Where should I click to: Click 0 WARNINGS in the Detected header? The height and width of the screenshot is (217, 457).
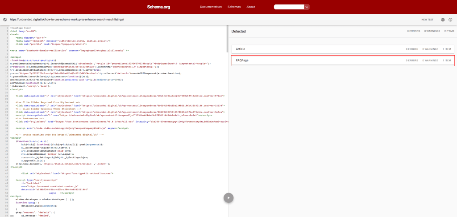tap(432, 31)
